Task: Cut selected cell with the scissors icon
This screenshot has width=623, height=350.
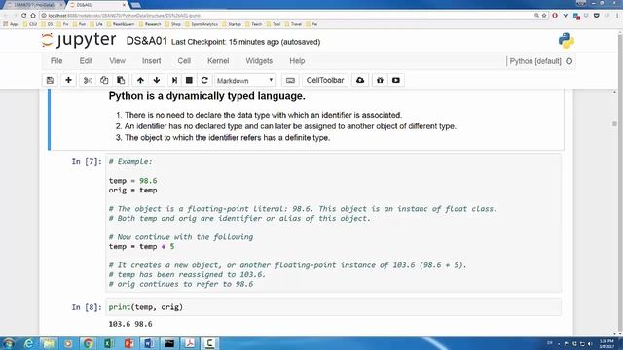Action: tap(88, 80)
